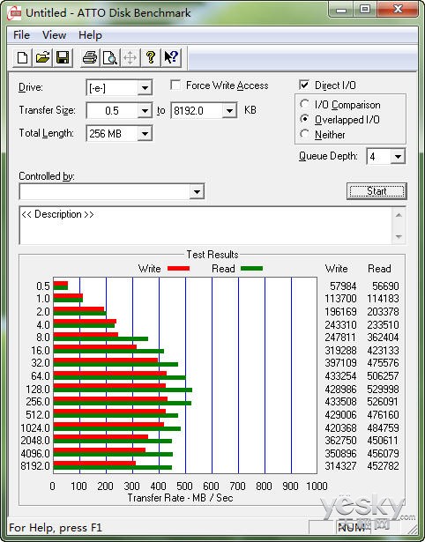Viewport: 425px width, 542px height.
Task: Uncheck the Direct I/O checkbox
Action: click(304, 85)
